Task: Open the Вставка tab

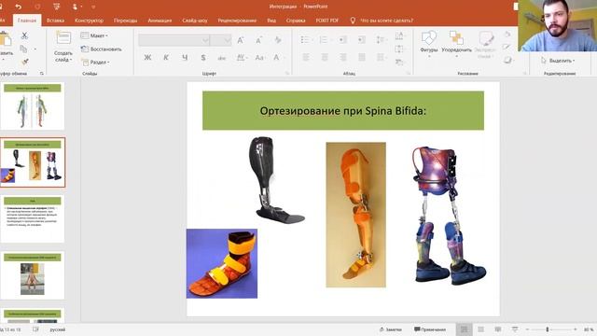Action: point(55,21)
